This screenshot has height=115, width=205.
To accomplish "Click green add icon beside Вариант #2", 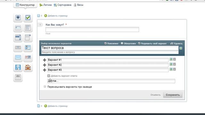I will [171, 64].
